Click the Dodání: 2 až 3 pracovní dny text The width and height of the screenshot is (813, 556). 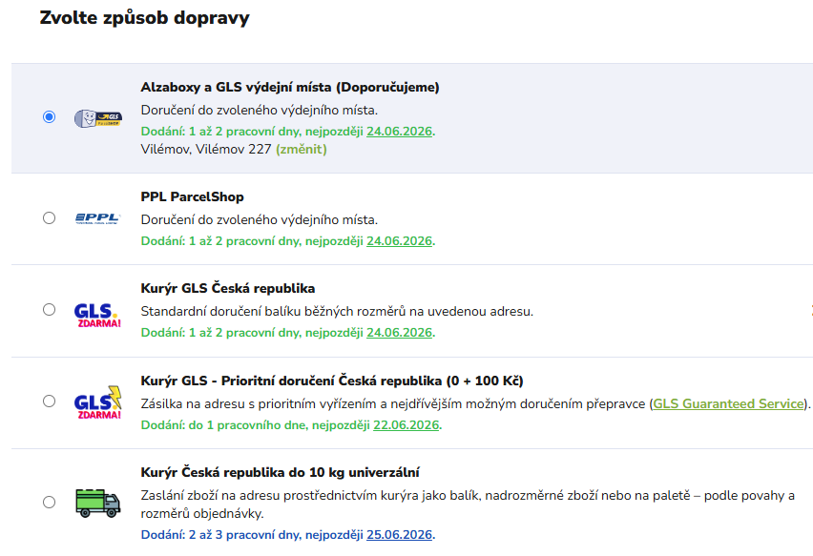click(288, 535)
